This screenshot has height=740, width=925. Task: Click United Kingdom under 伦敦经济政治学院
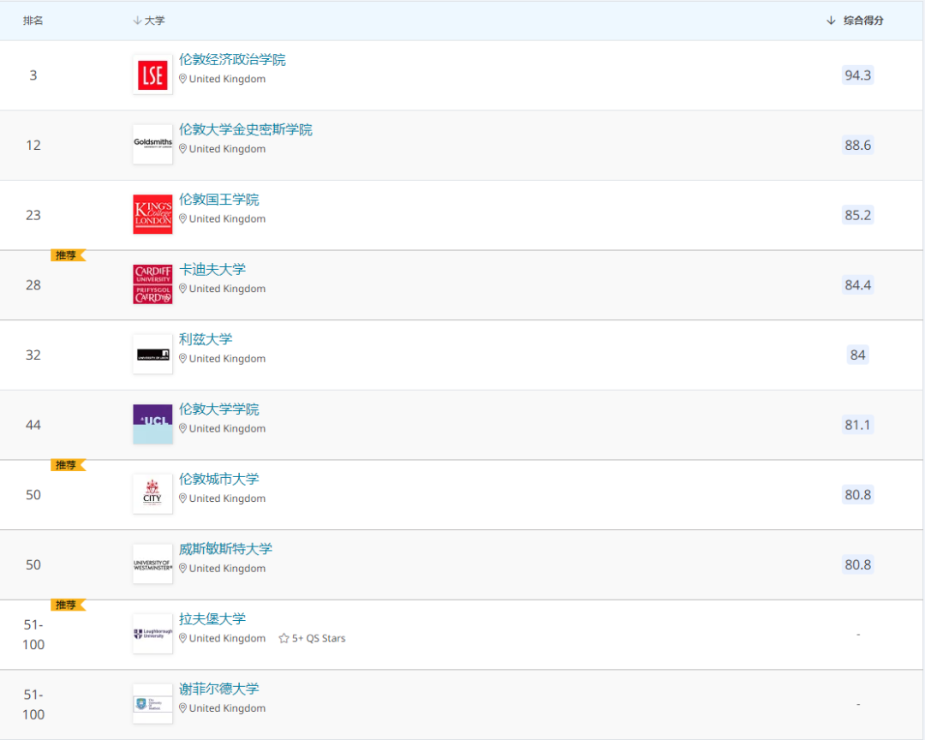[227, 79]
